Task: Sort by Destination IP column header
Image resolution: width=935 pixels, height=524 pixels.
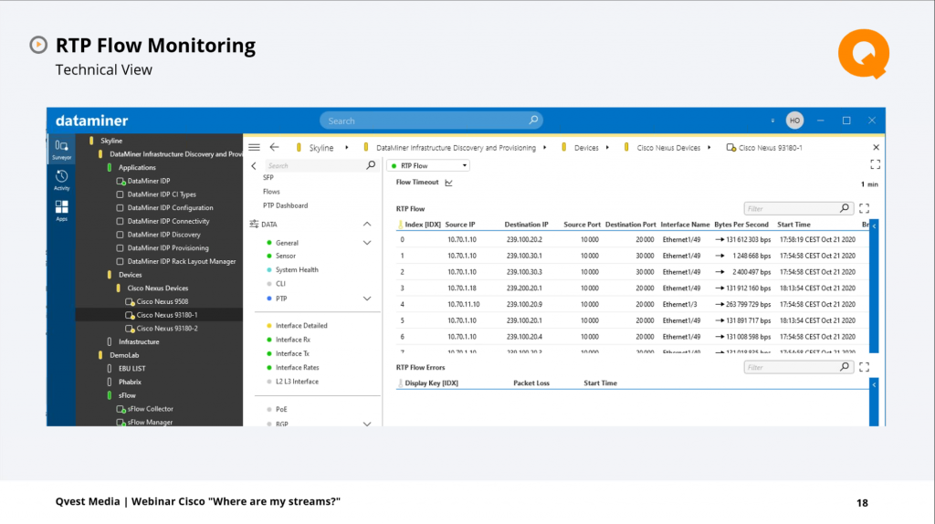Action: [526, 225]
